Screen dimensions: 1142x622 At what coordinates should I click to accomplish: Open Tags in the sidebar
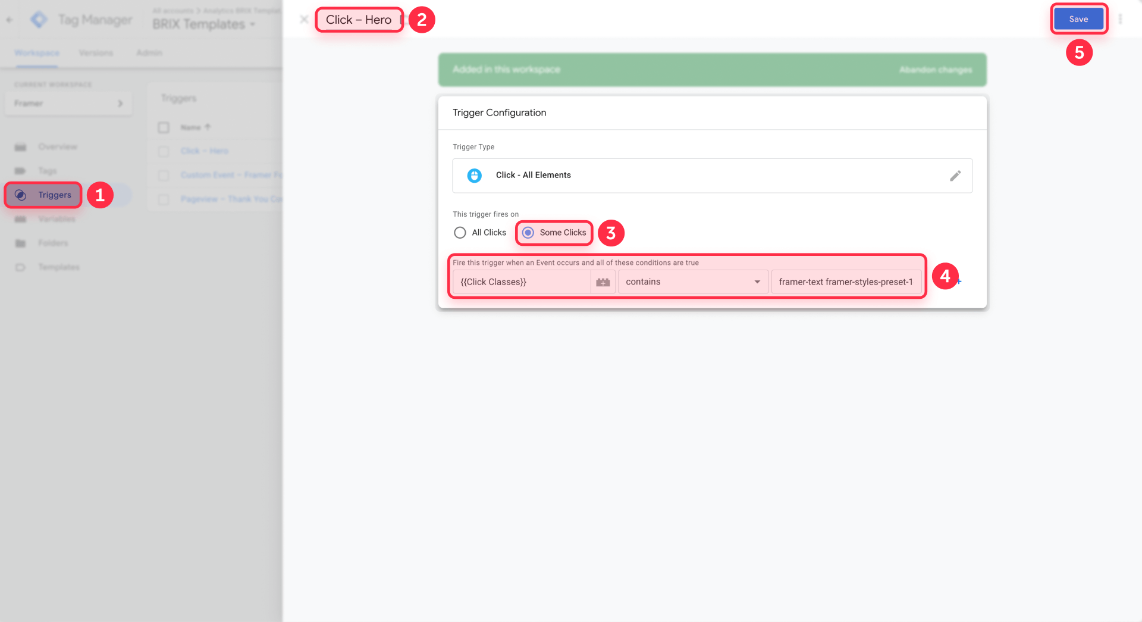(x=48, y=171)
